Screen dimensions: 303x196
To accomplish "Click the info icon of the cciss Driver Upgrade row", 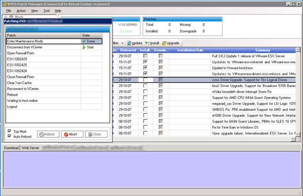I will click(x=114, y=80).
